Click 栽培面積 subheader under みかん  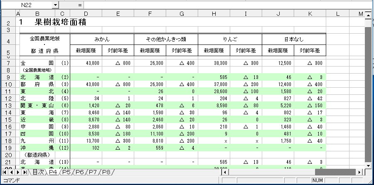click(86, 50)
